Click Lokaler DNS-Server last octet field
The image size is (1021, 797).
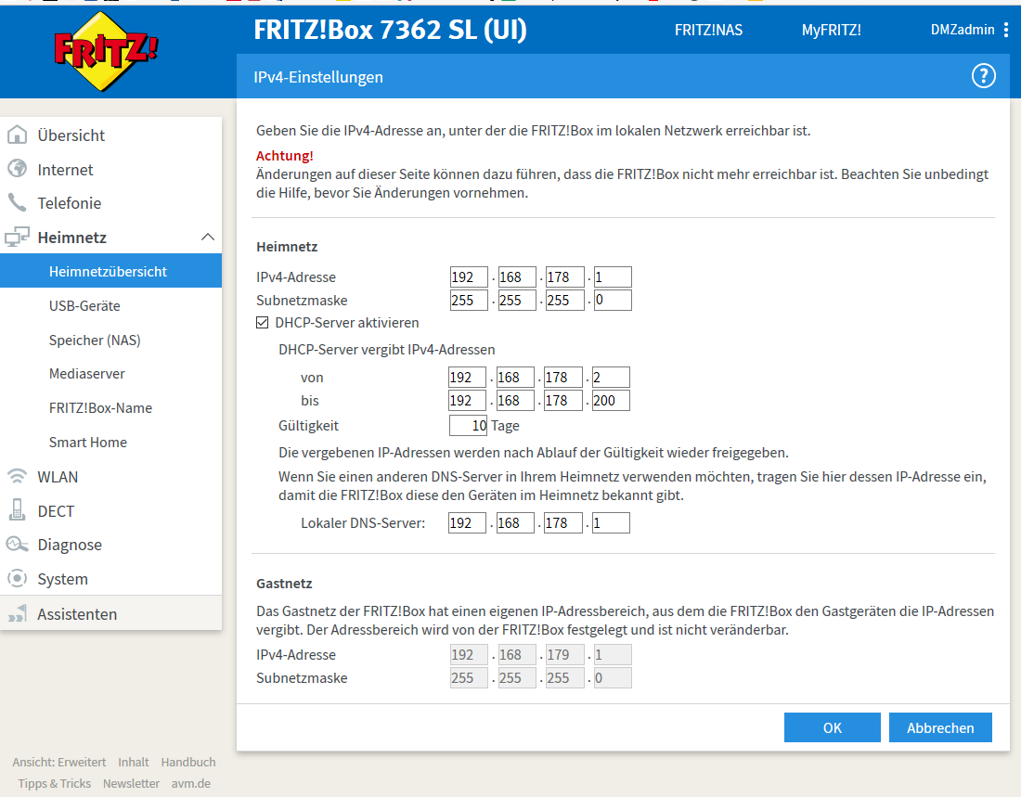(x=610, y=523)
